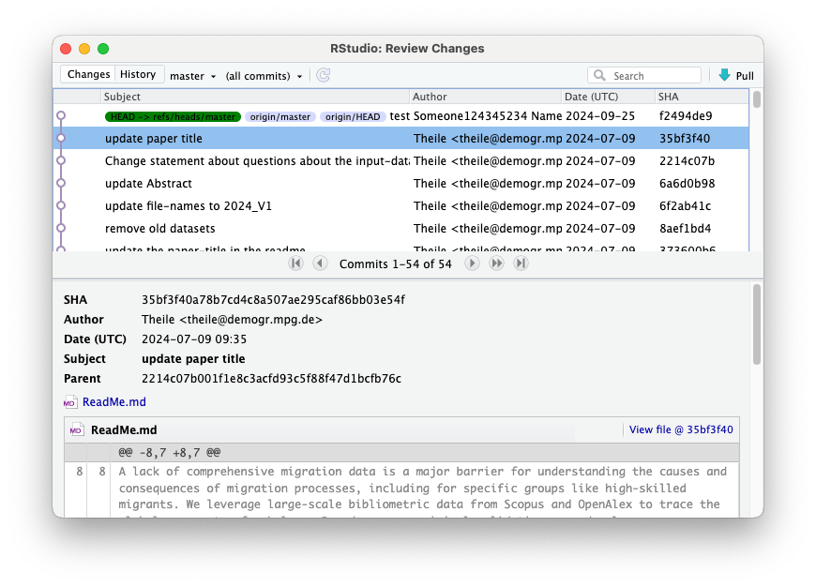Click the Pull arrow icon

[724, 75]
